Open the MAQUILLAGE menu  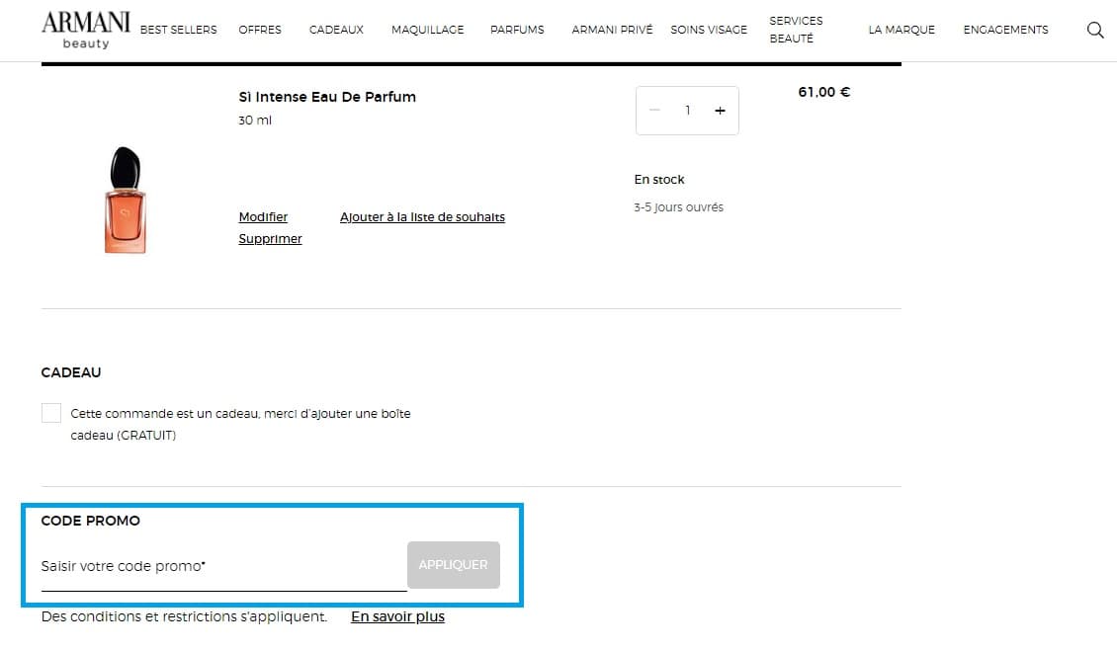point(427,30)
